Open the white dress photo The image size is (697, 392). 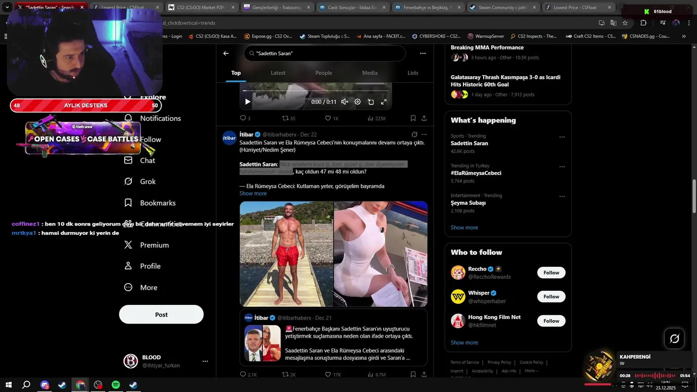pyautogui.click(x=381, y=254)
